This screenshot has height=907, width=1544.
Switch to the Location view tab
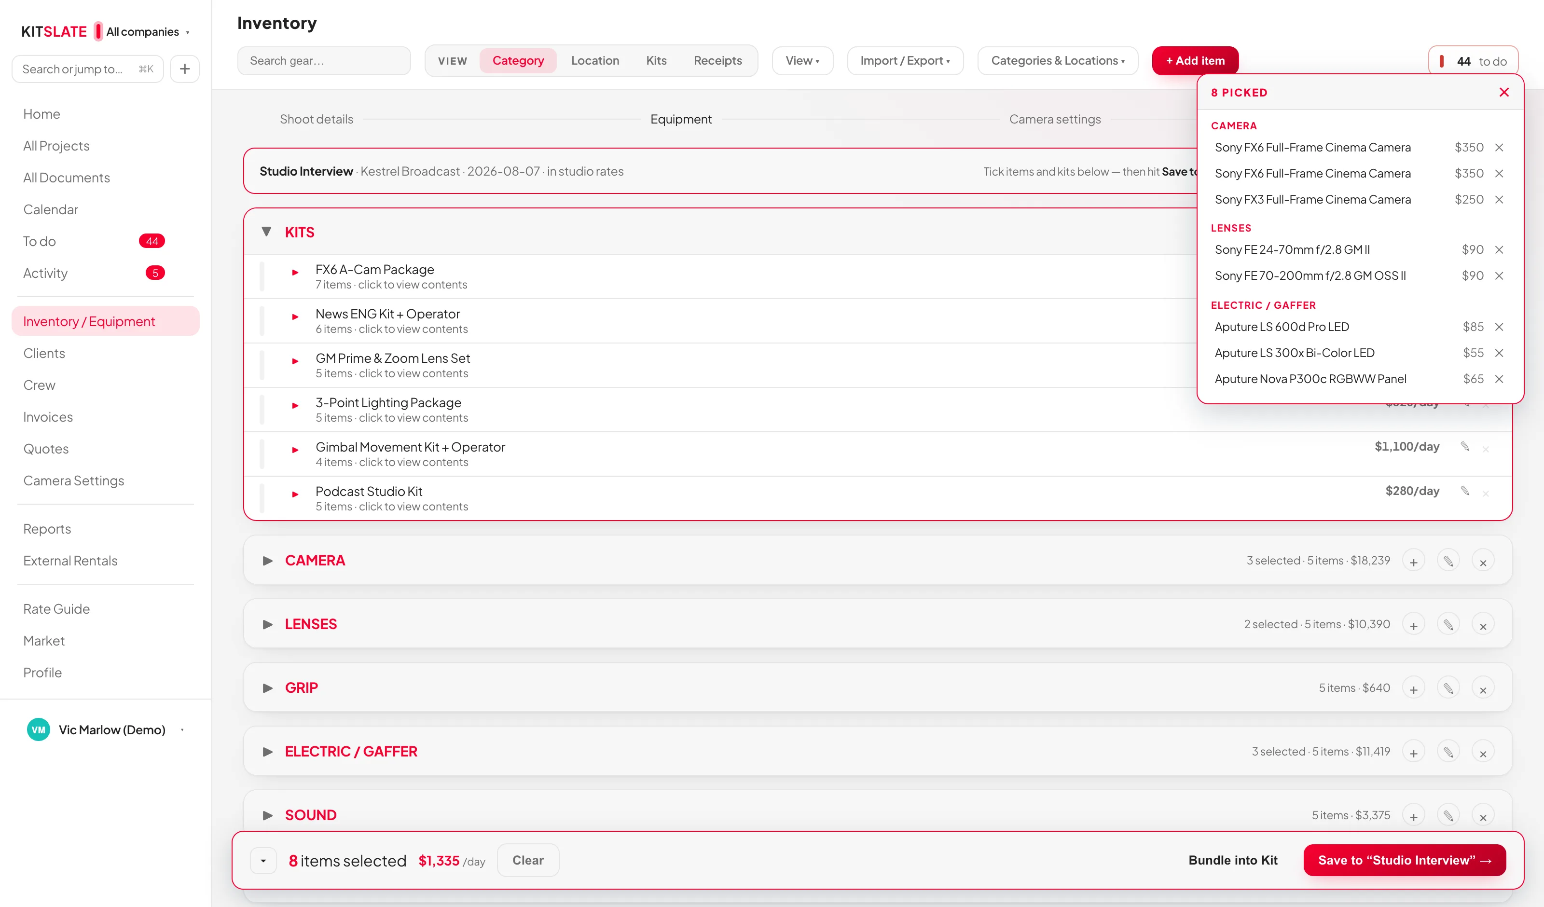coord(595,61)
